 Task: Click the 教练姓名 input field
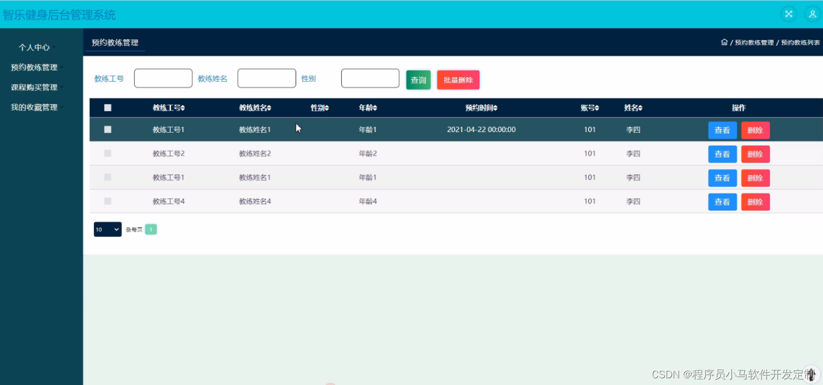(266, 78)
